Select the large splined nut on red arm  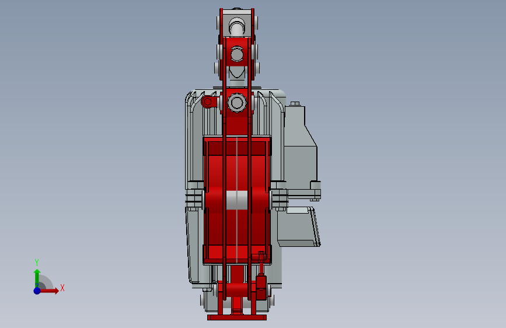(237, 103)
